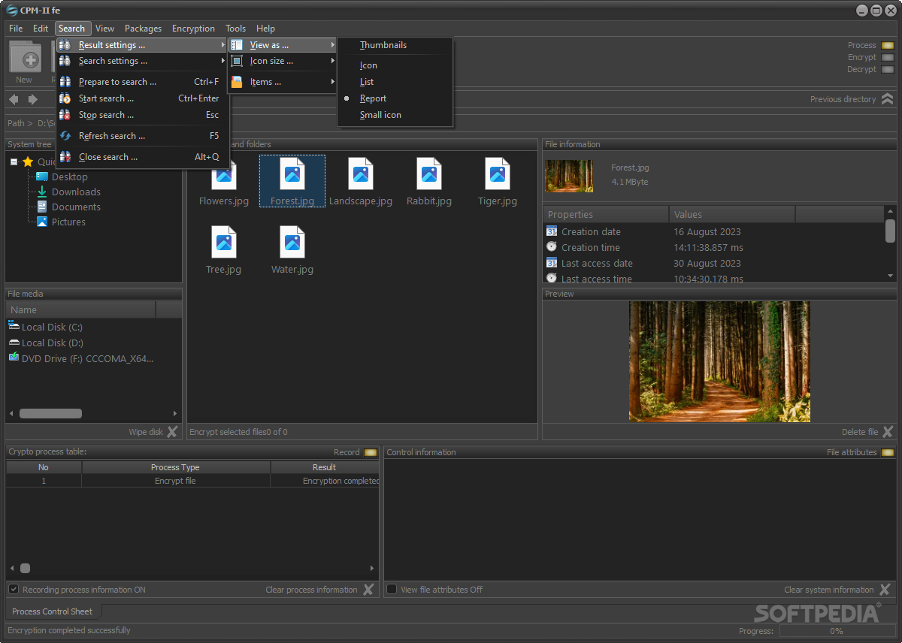Click the Downloads arrow icon in system tree

click(42, 192)
